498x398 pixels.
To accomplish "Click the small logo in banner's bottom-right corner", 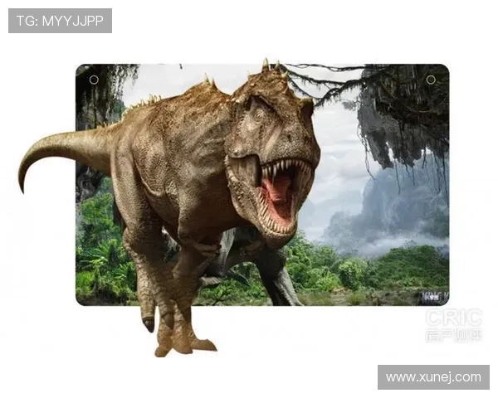I will pyautogui.click(x=433, y=296).
